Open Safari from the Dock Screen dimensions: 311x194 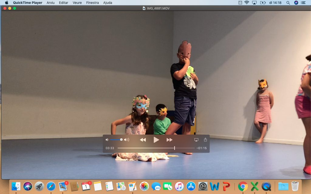coord(51,186)
